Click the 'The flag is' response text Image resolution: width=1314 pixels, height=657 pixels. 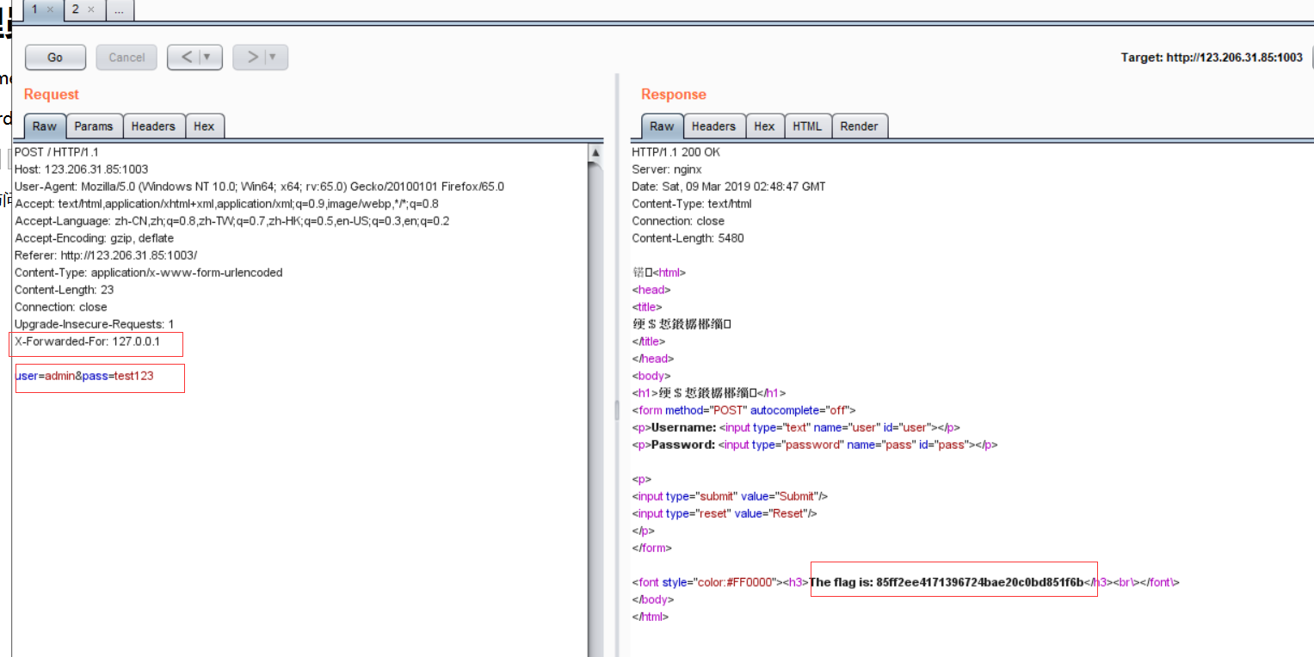[947, 582]
